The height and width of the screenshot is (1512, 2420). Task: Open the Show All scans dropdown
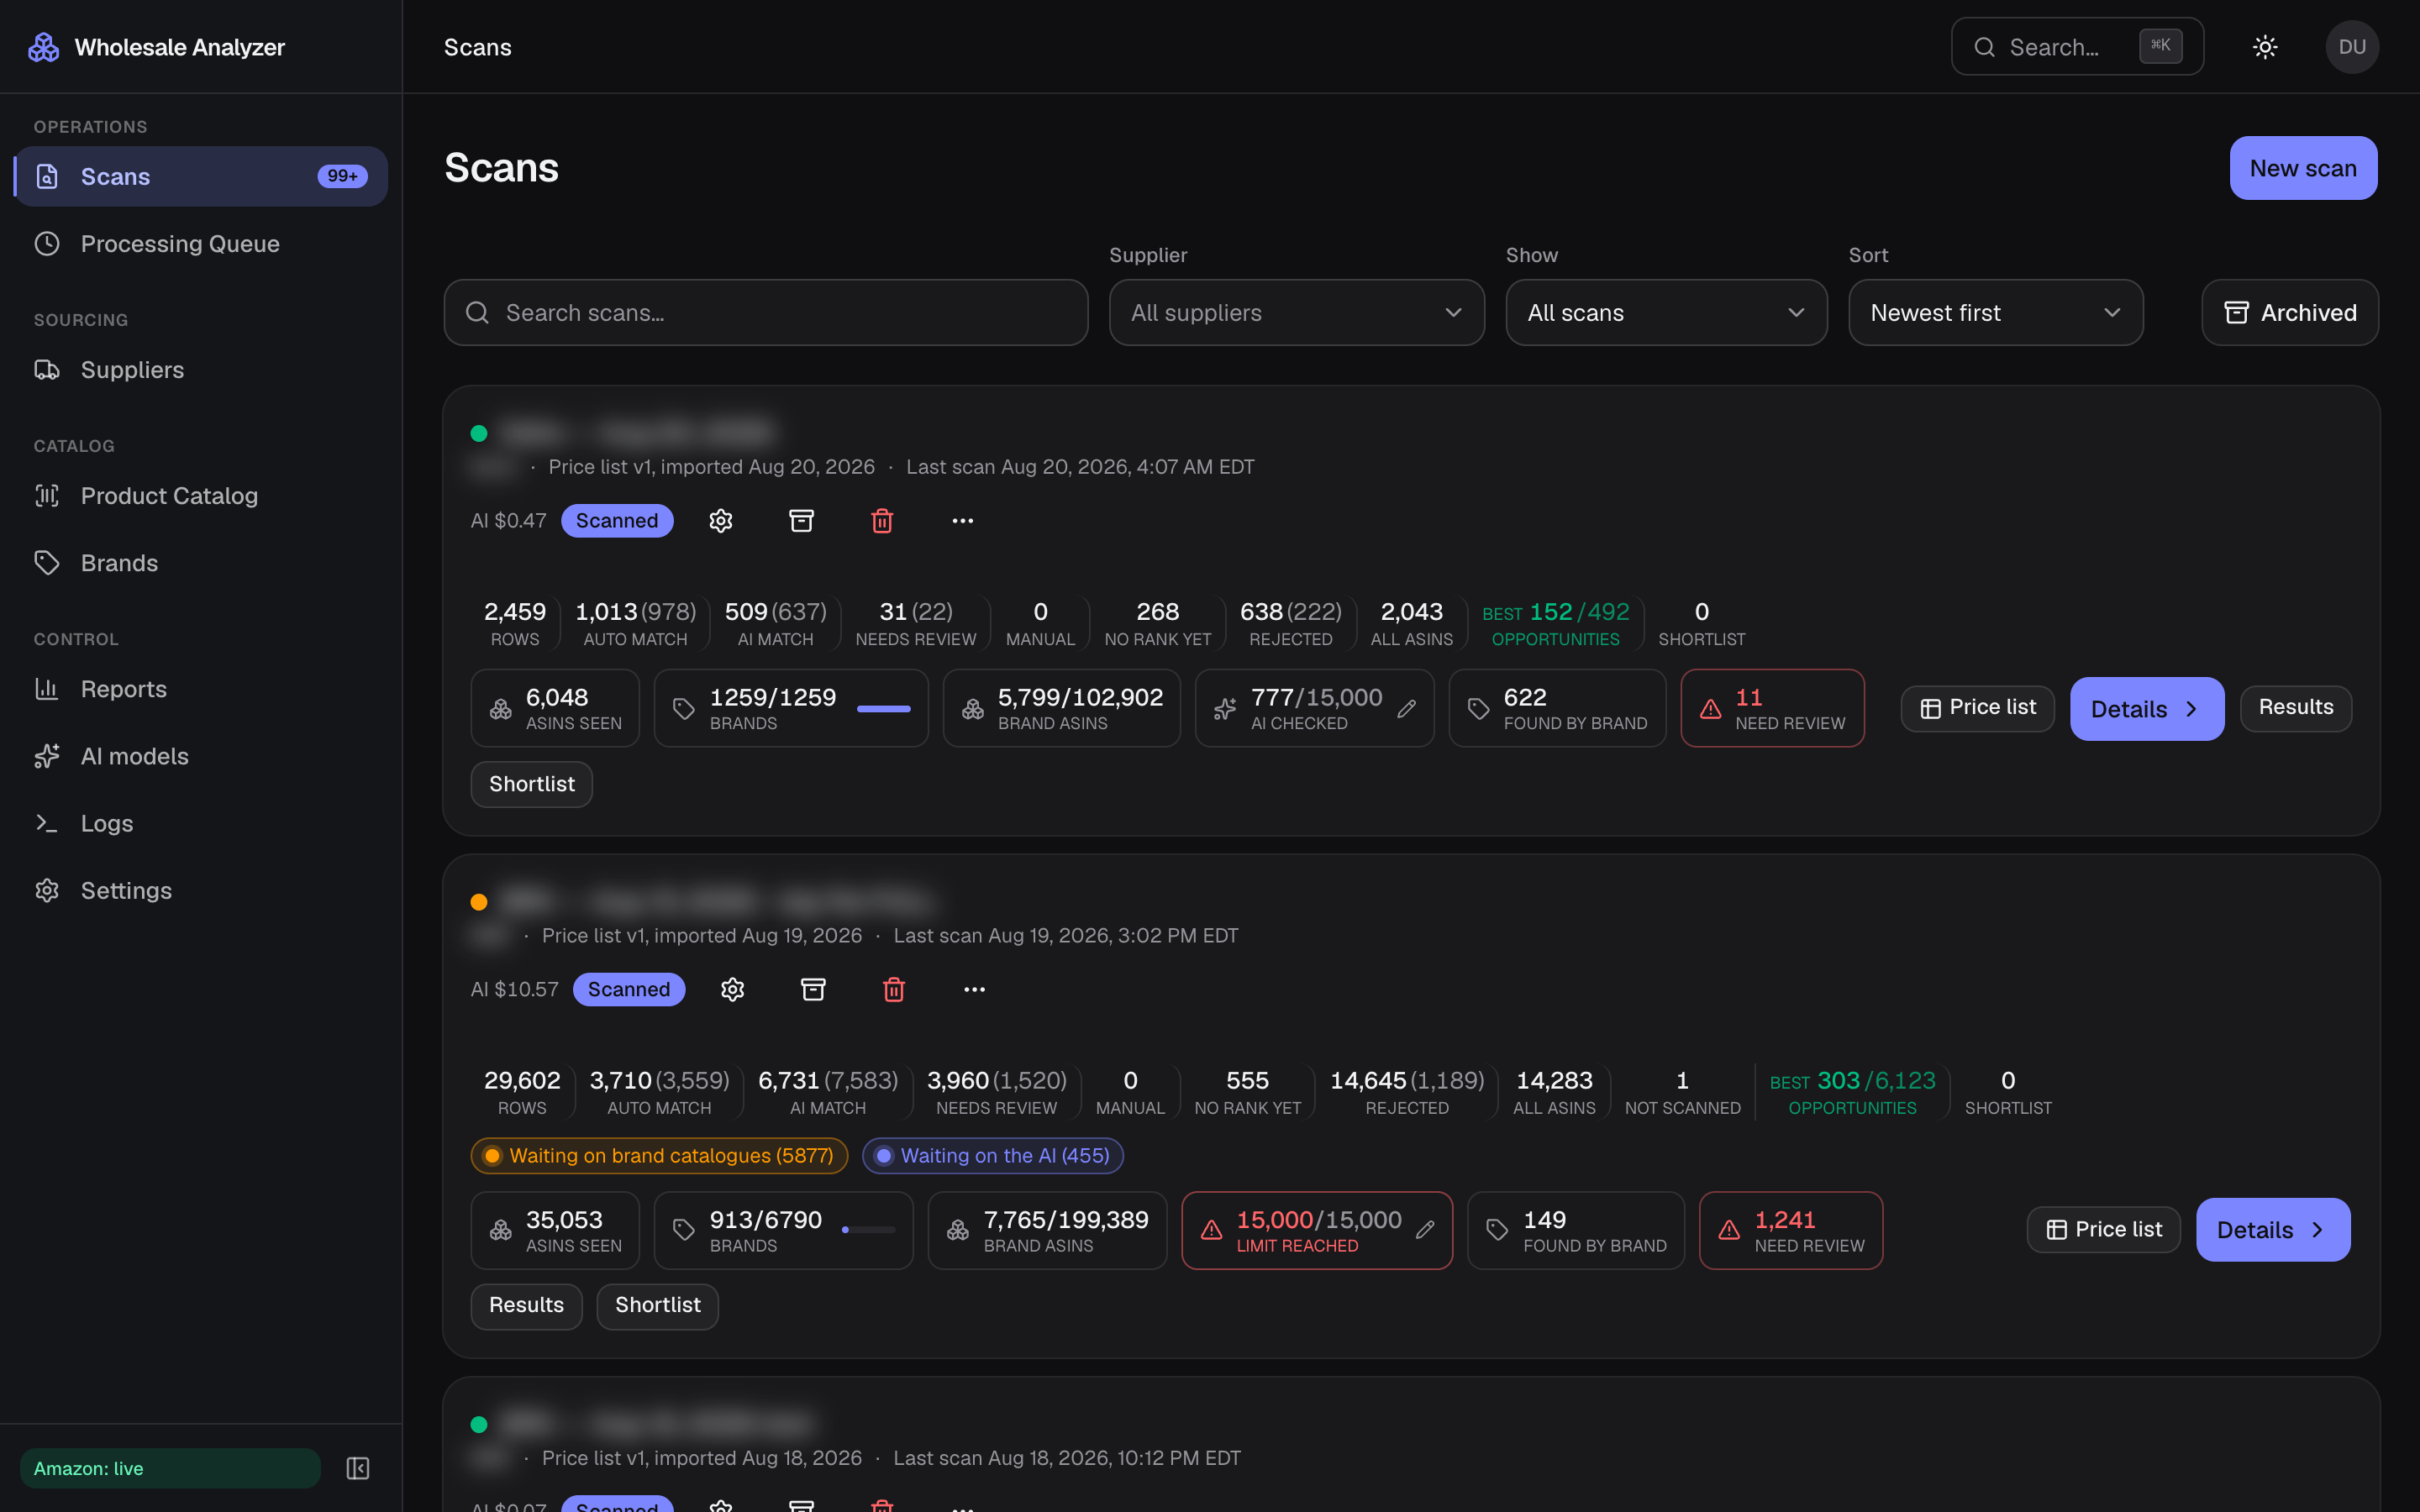[1666, 312]
